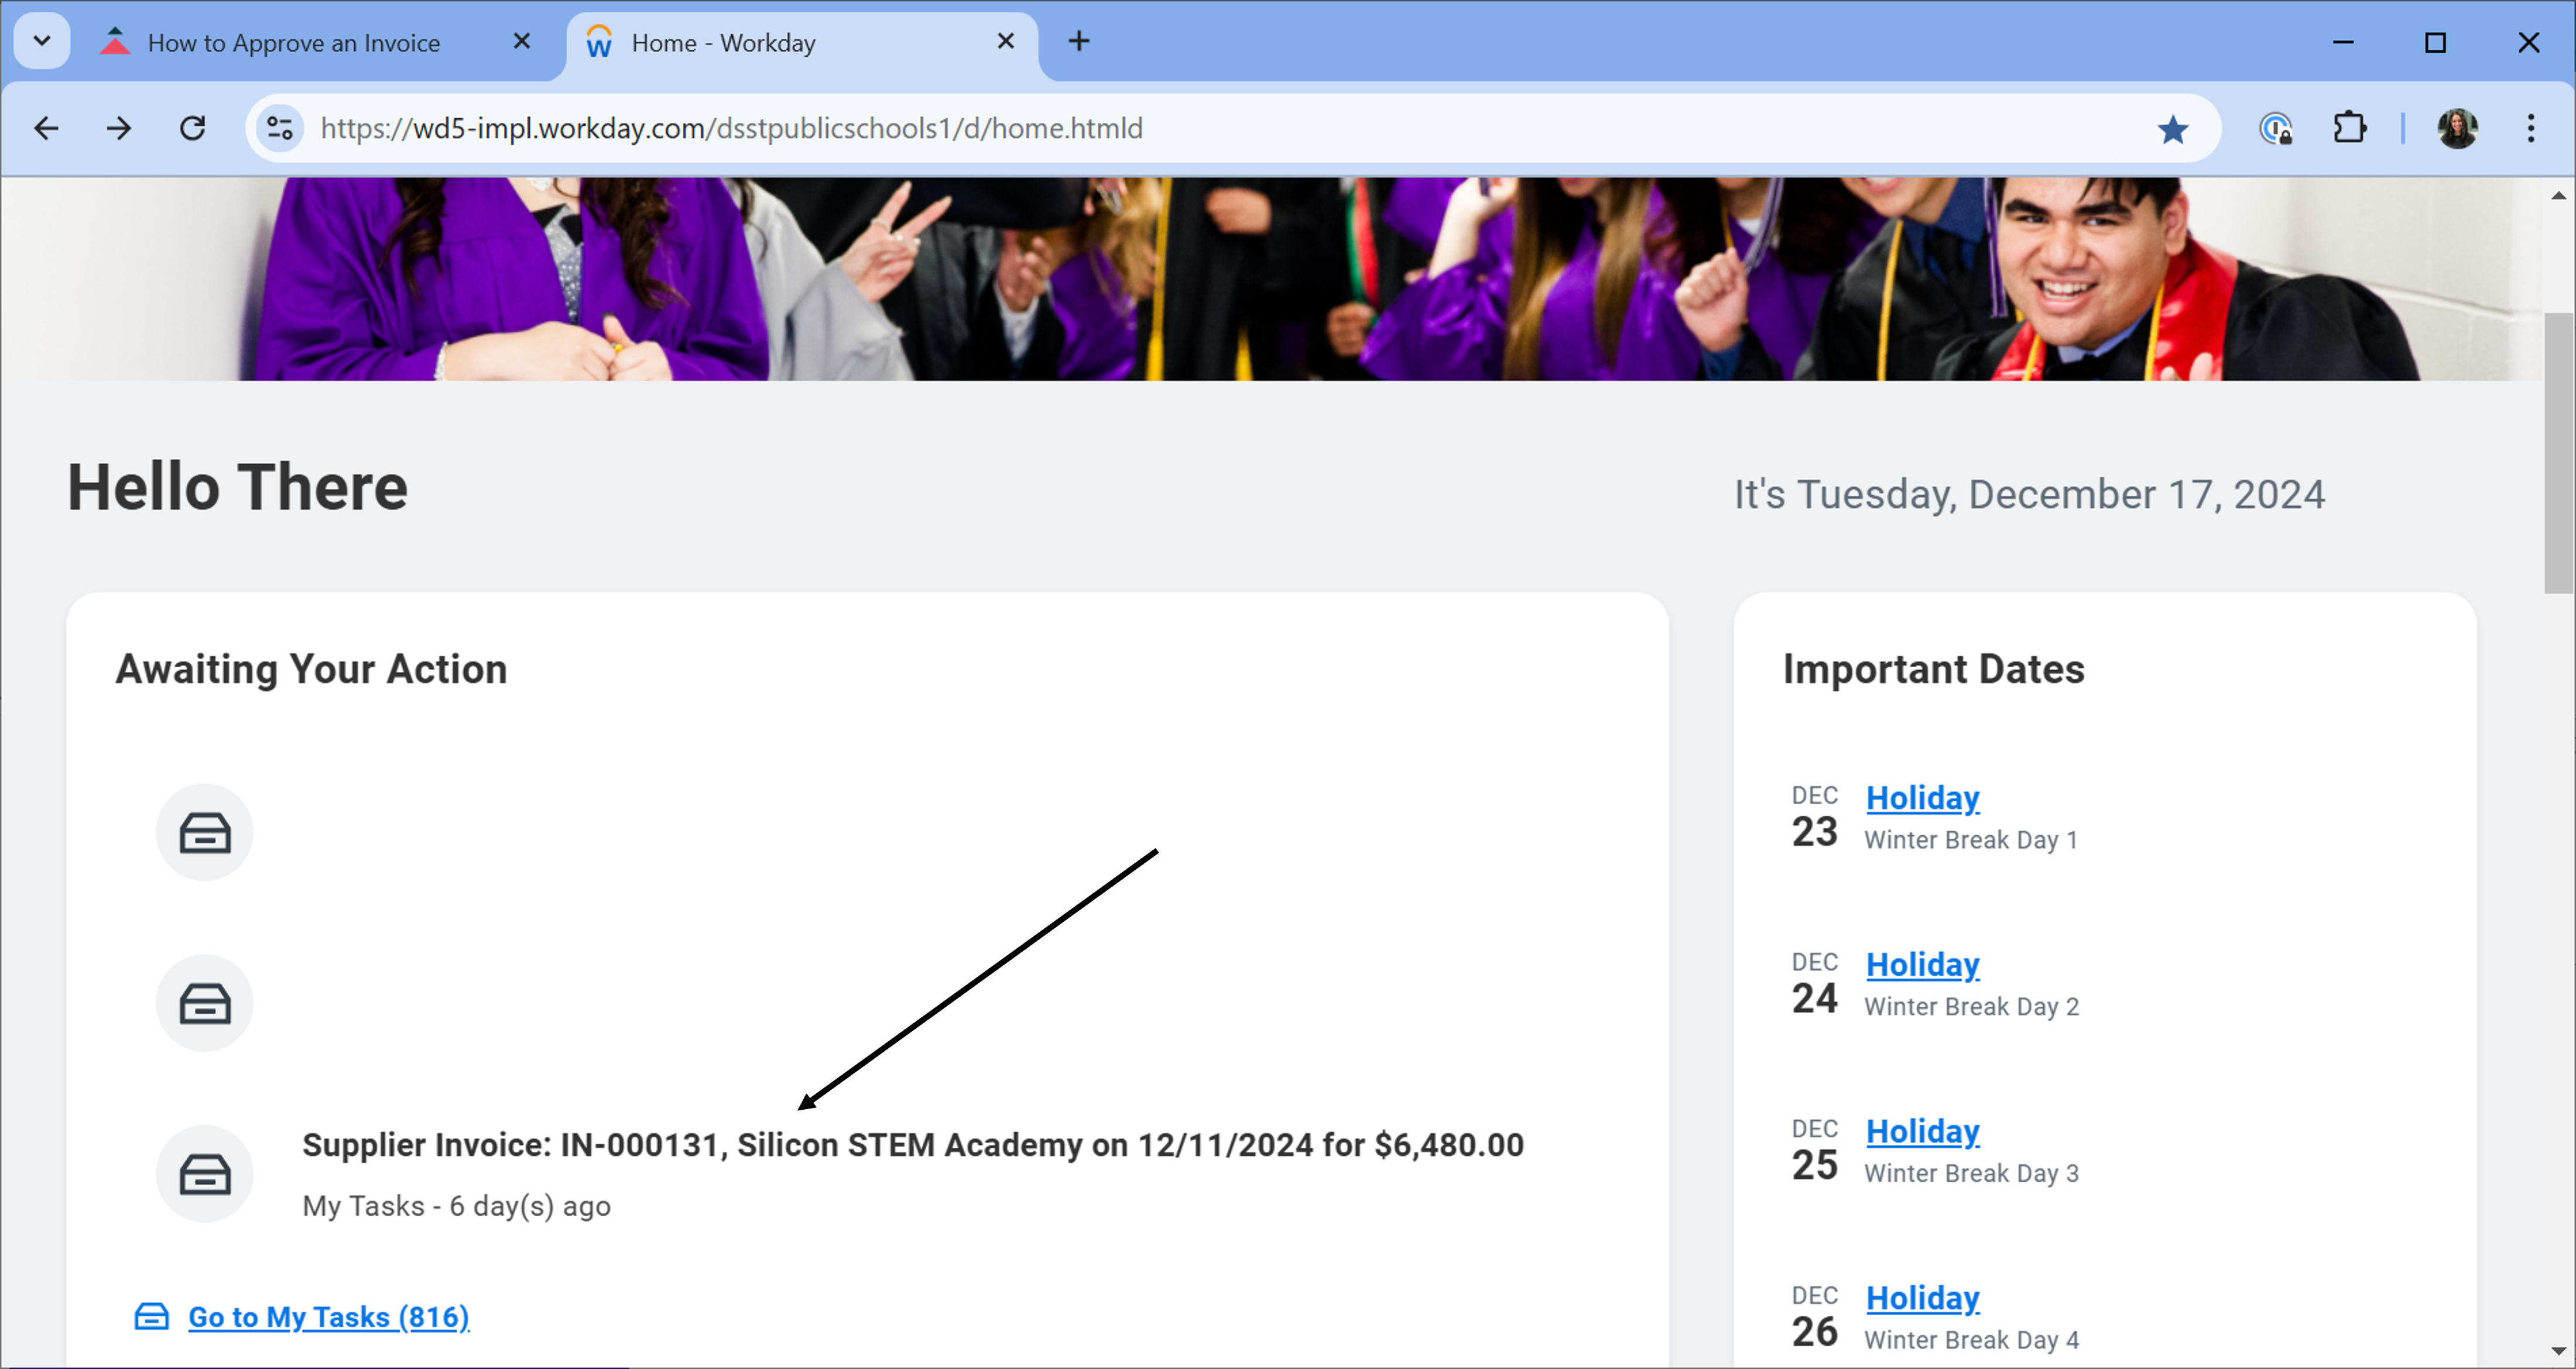This screenshot has width=2576, height=1369.
Task: Open the Extensions puzzle icon
Action: point(2349,129)
